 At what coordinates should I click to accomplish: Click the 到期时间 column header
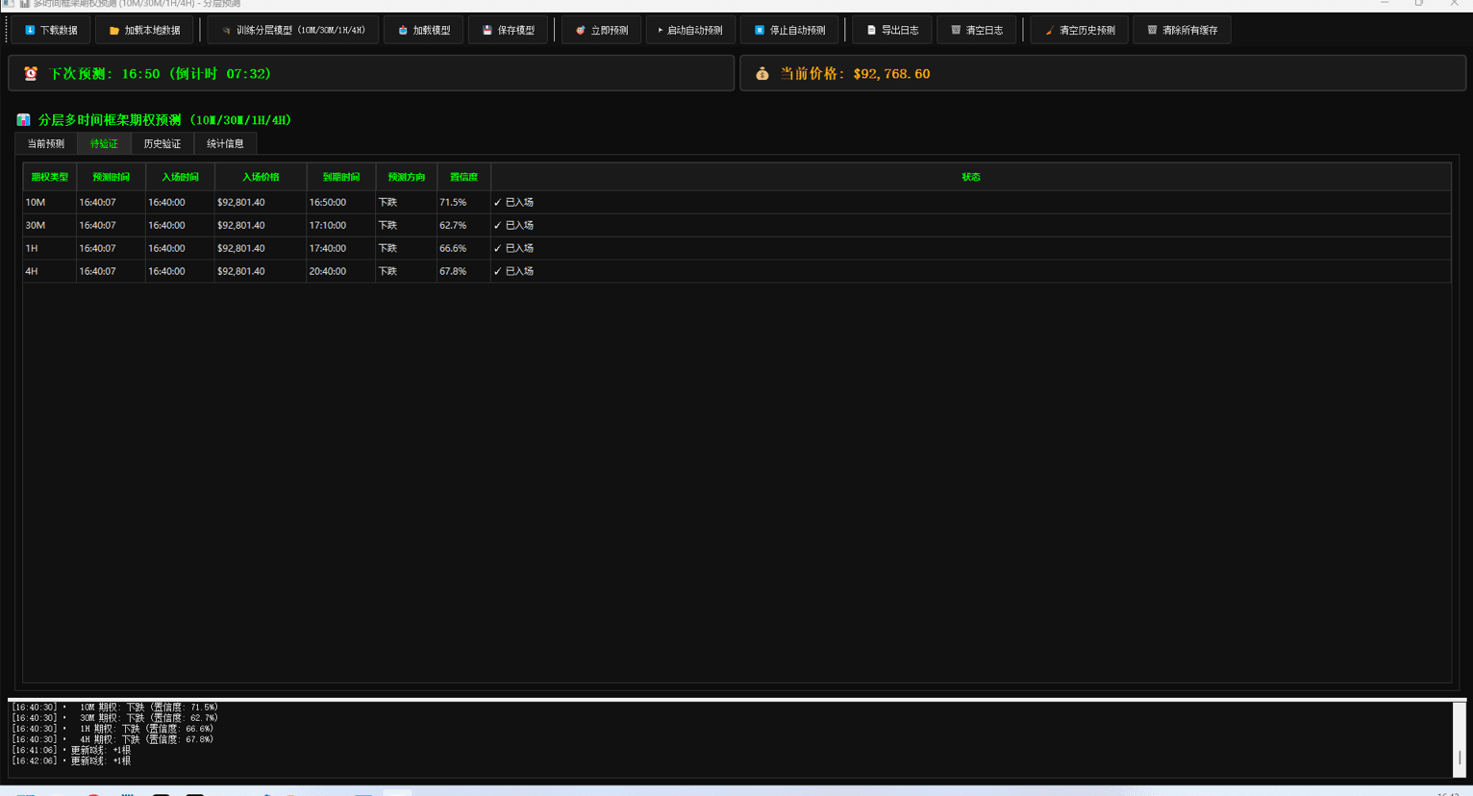(341, 177)
